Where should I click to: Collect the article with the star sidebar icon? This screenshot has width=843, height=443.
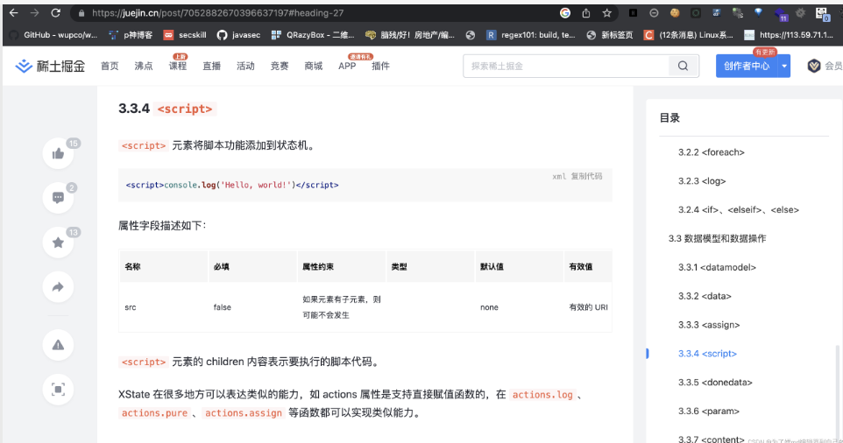[x=58, y=243]
